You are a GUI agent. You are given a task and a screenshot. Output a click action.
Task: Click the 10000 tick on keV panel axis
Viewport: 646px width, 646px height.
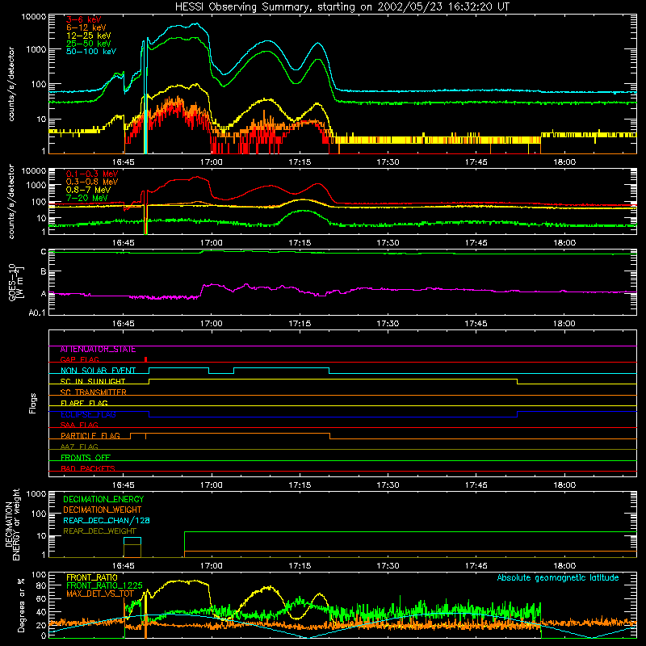click(x=34, y=17)
